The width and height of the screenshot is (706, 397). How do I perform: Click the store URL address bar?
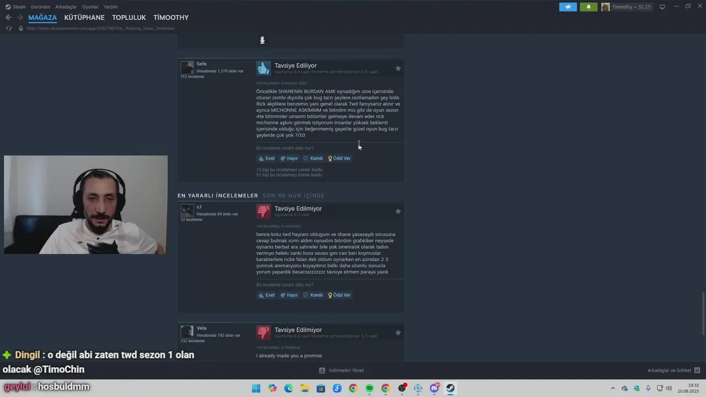coord(100,28)
